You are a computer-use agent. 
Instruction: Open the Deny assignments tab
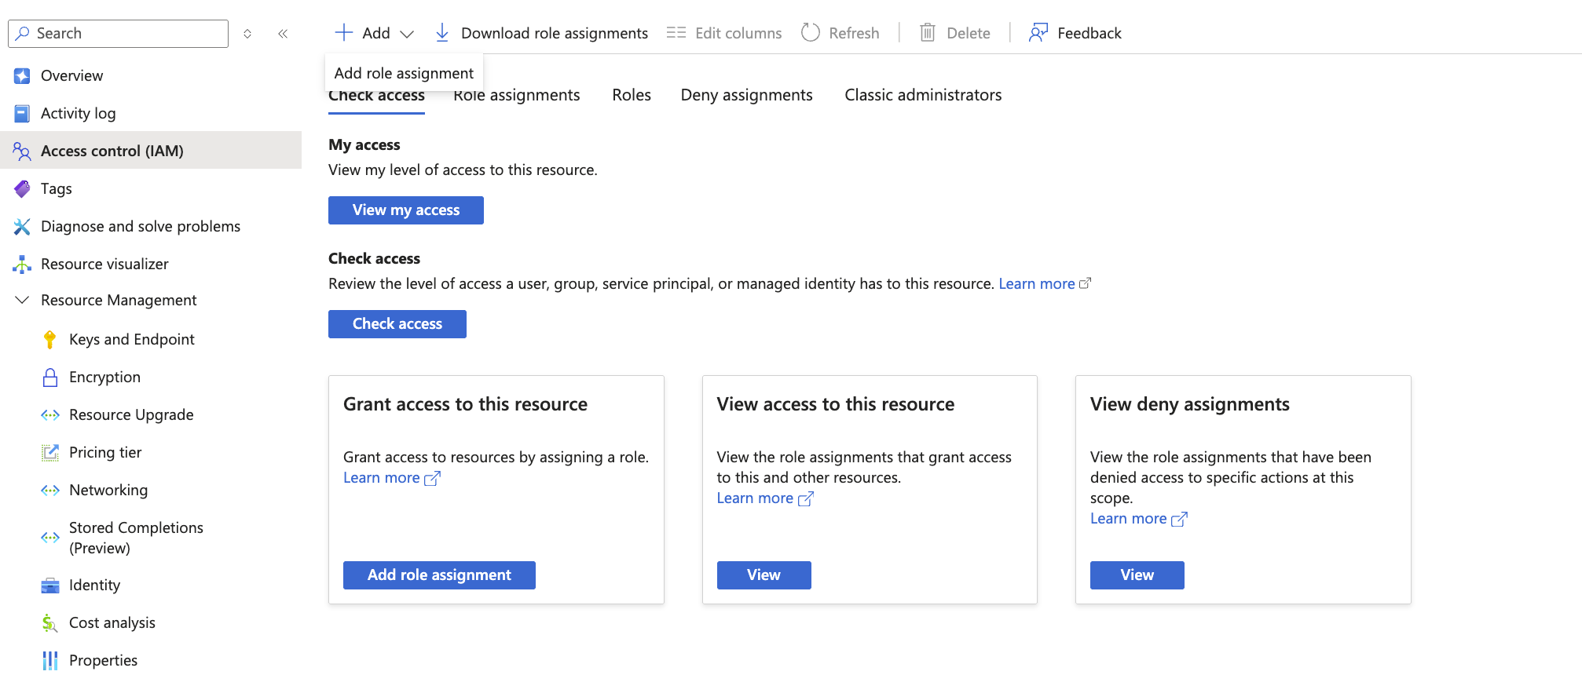(x=747, y=96)
